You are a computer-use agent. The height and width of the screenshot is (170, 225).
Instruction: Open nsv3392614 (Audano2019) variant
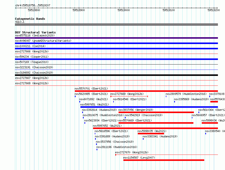[99, 110]
